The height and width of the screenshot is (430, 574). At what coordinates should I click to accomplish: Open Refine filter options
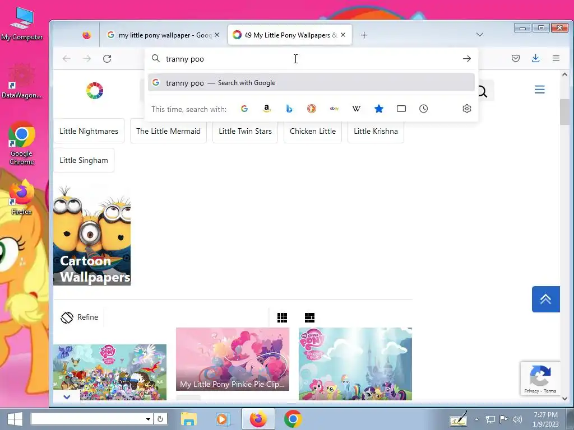click(x=80, y=317)
